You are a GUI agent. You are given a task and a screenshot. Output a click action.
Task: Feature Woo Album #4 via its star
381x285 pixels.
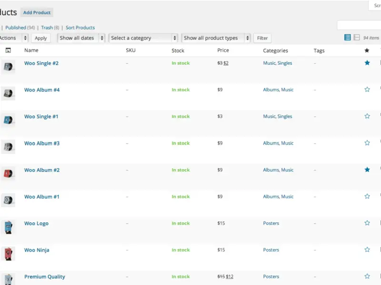pos(367,90)
